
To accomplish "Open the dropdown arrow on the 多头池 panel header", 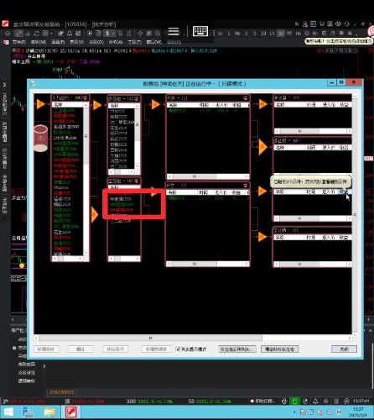I will click(137, 99).
